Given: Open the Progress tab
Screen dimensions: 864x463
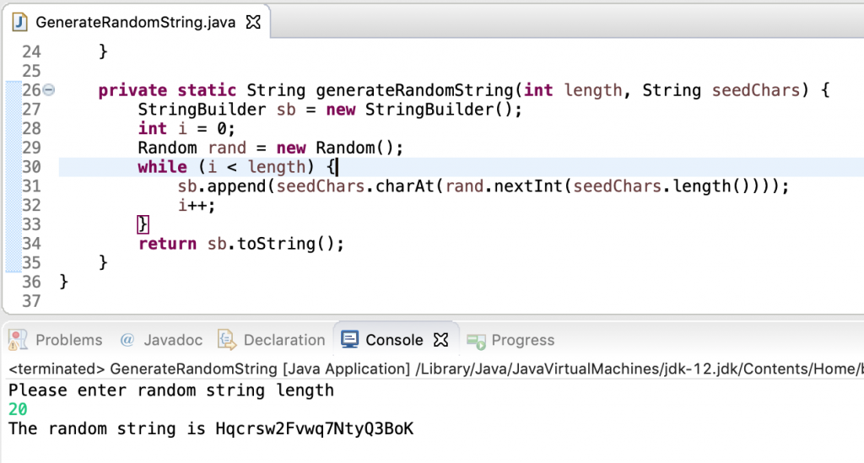Looking at the screenshot, I should coord(522,340).
